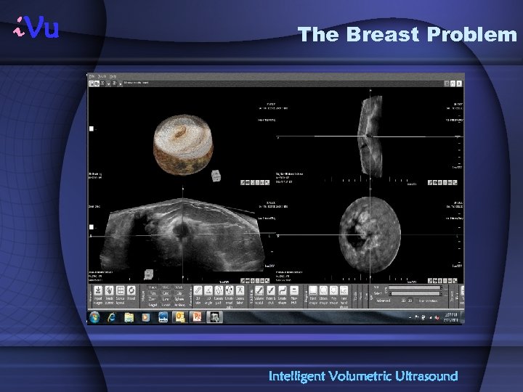Click the Reset circular-arrows icon
The width and height of the screenshot is (523, 392).
(131, 290)
